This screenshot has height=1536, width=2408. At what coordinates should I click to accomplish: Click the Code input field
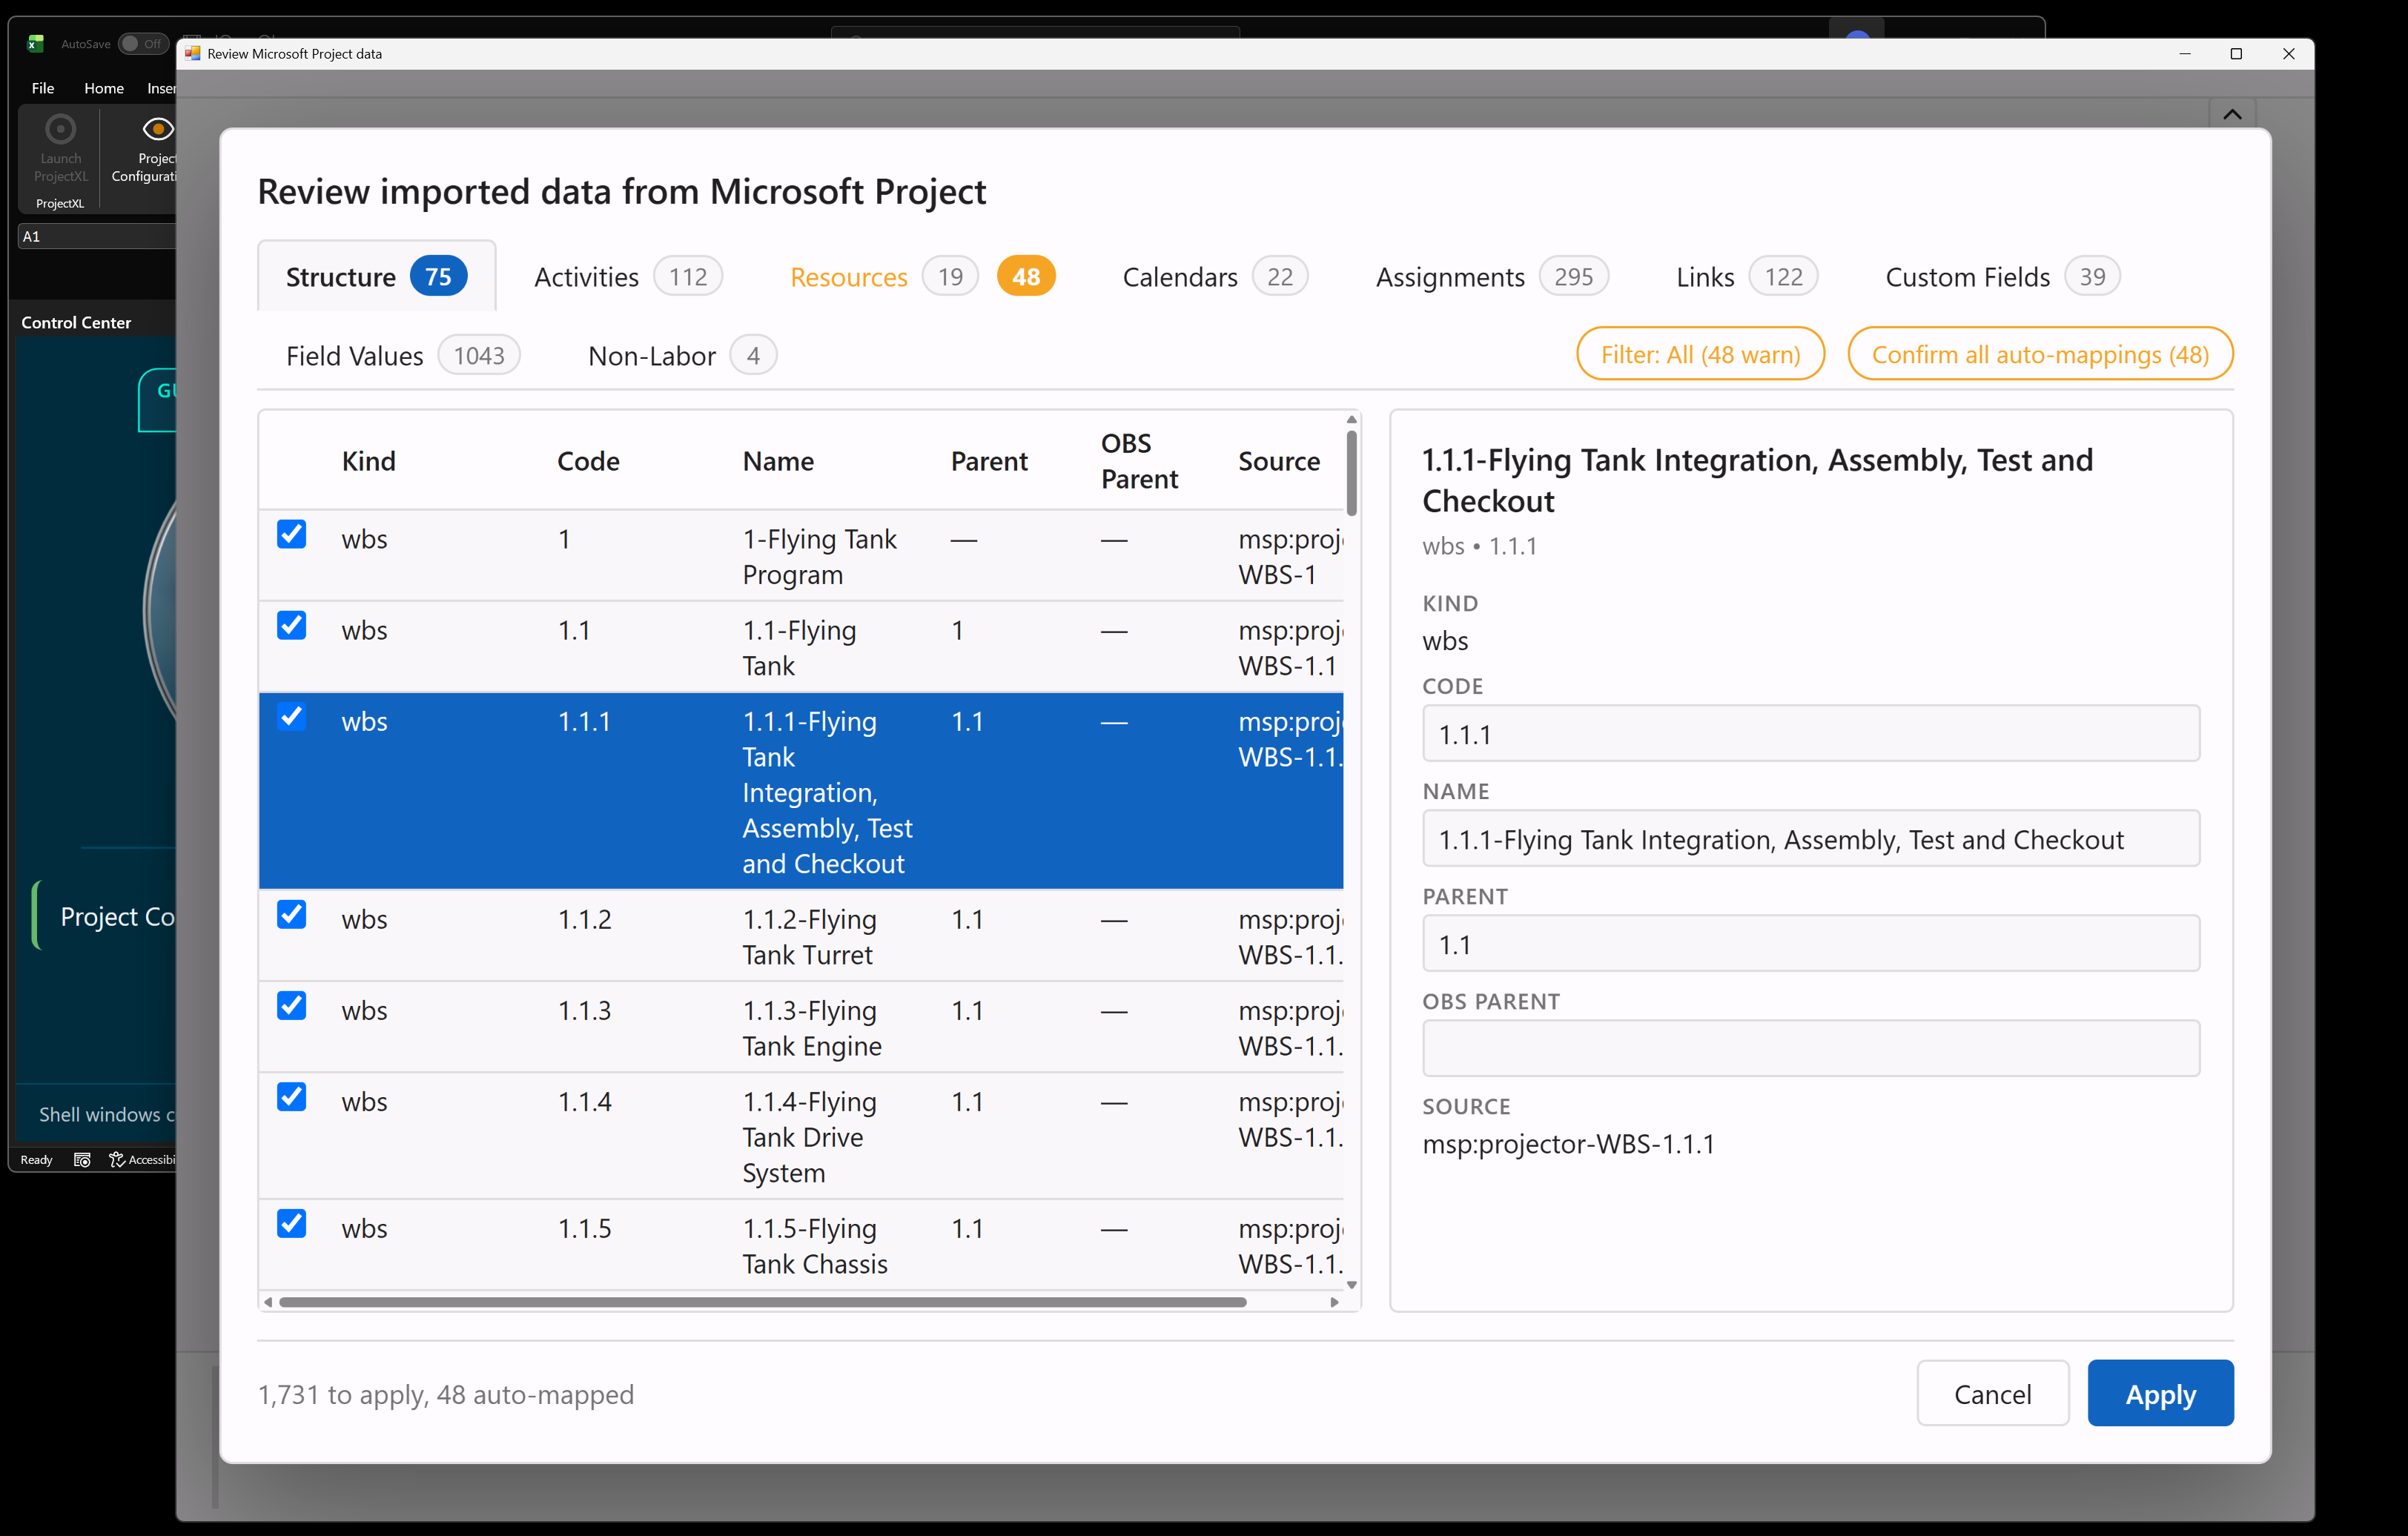(1810, 734)
